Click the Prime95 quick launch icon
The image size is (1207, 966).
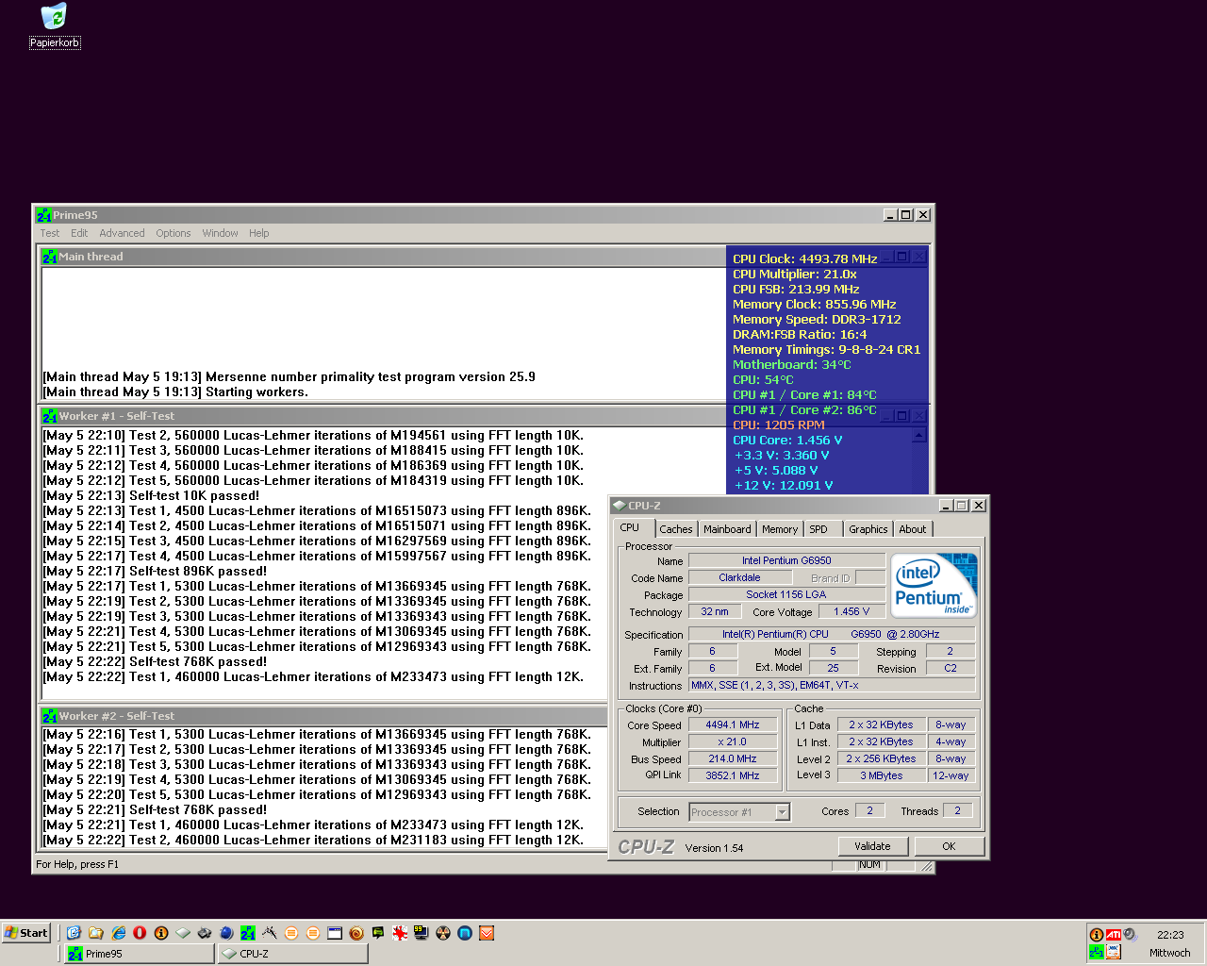point(248,933)
